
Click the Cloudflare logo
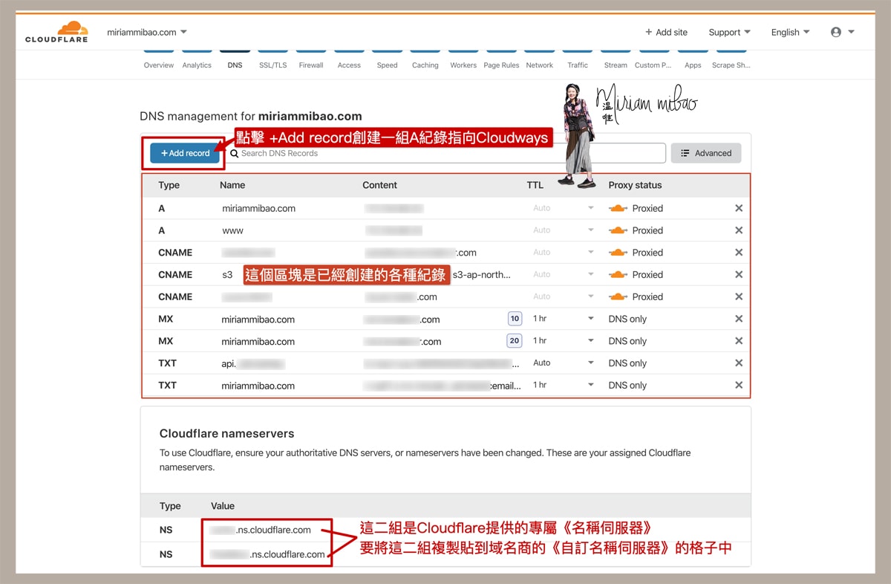[56, 32]
